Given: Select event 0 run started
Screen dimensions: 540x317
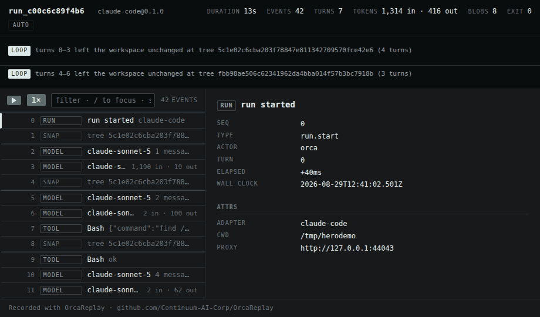Looking at the screenshot, I should pos(103,120).
